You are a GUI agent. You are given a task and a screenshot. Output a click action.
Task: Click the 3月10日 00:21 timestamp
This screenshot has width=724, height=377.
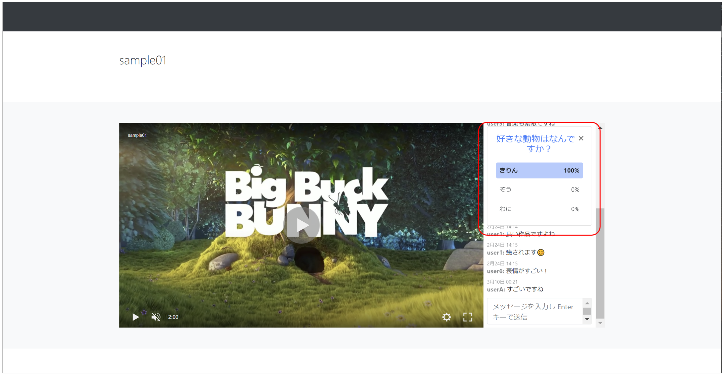[x=502, y=282]
